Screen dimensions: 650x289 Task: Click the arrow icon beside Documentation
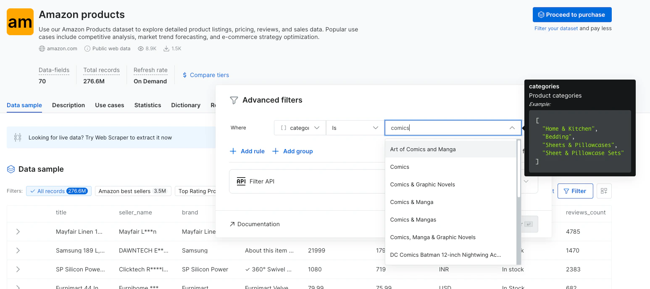(232, 224)
